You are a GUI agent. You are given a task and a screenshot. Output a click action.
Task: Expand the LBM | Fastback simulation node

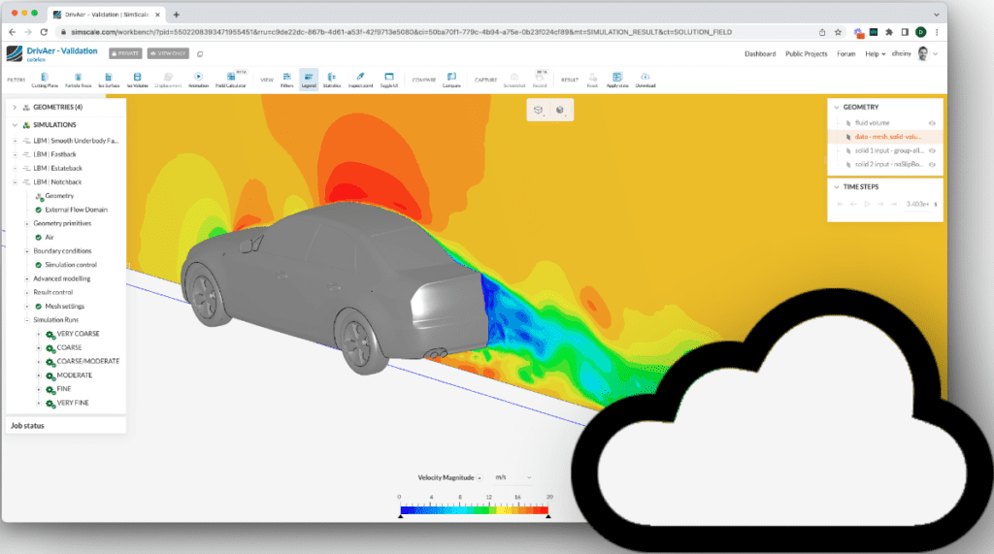tap(16, 154)
